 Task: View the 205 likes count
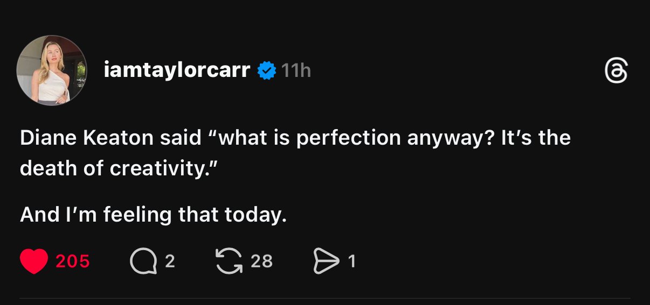tap(73, 261)
